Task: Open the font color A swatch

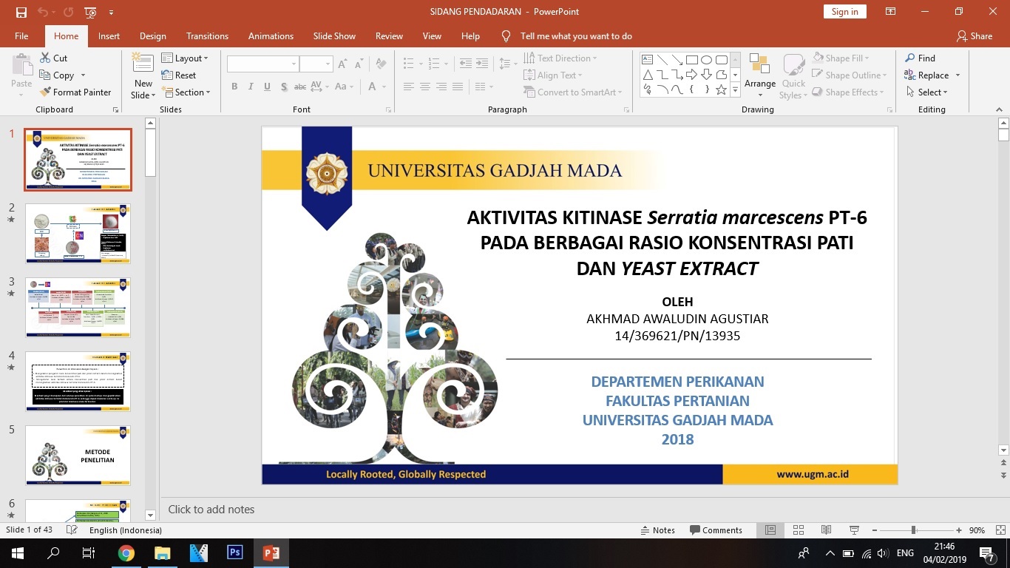Action: 372,87
